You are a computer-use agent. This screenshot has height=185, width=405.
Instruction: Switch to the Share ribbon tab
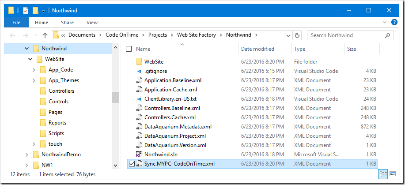pos(67,23)
